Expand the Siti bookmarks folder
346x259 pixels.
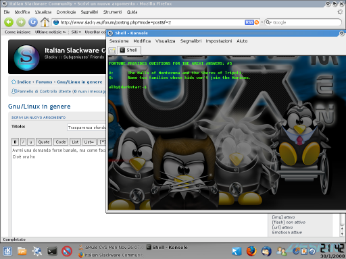click(x=76, y=32)
